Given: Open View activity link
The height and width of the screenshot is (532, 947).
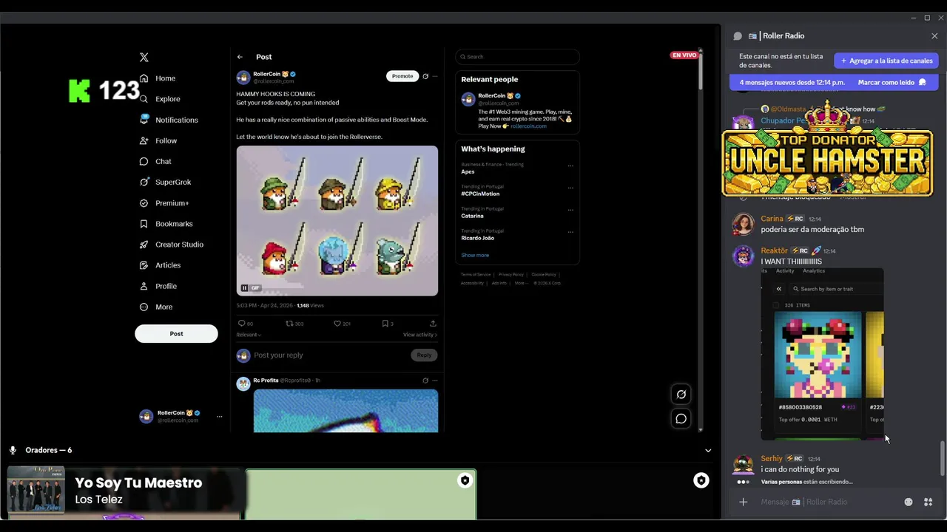Looking at the screenshot, I should (420, 335).
